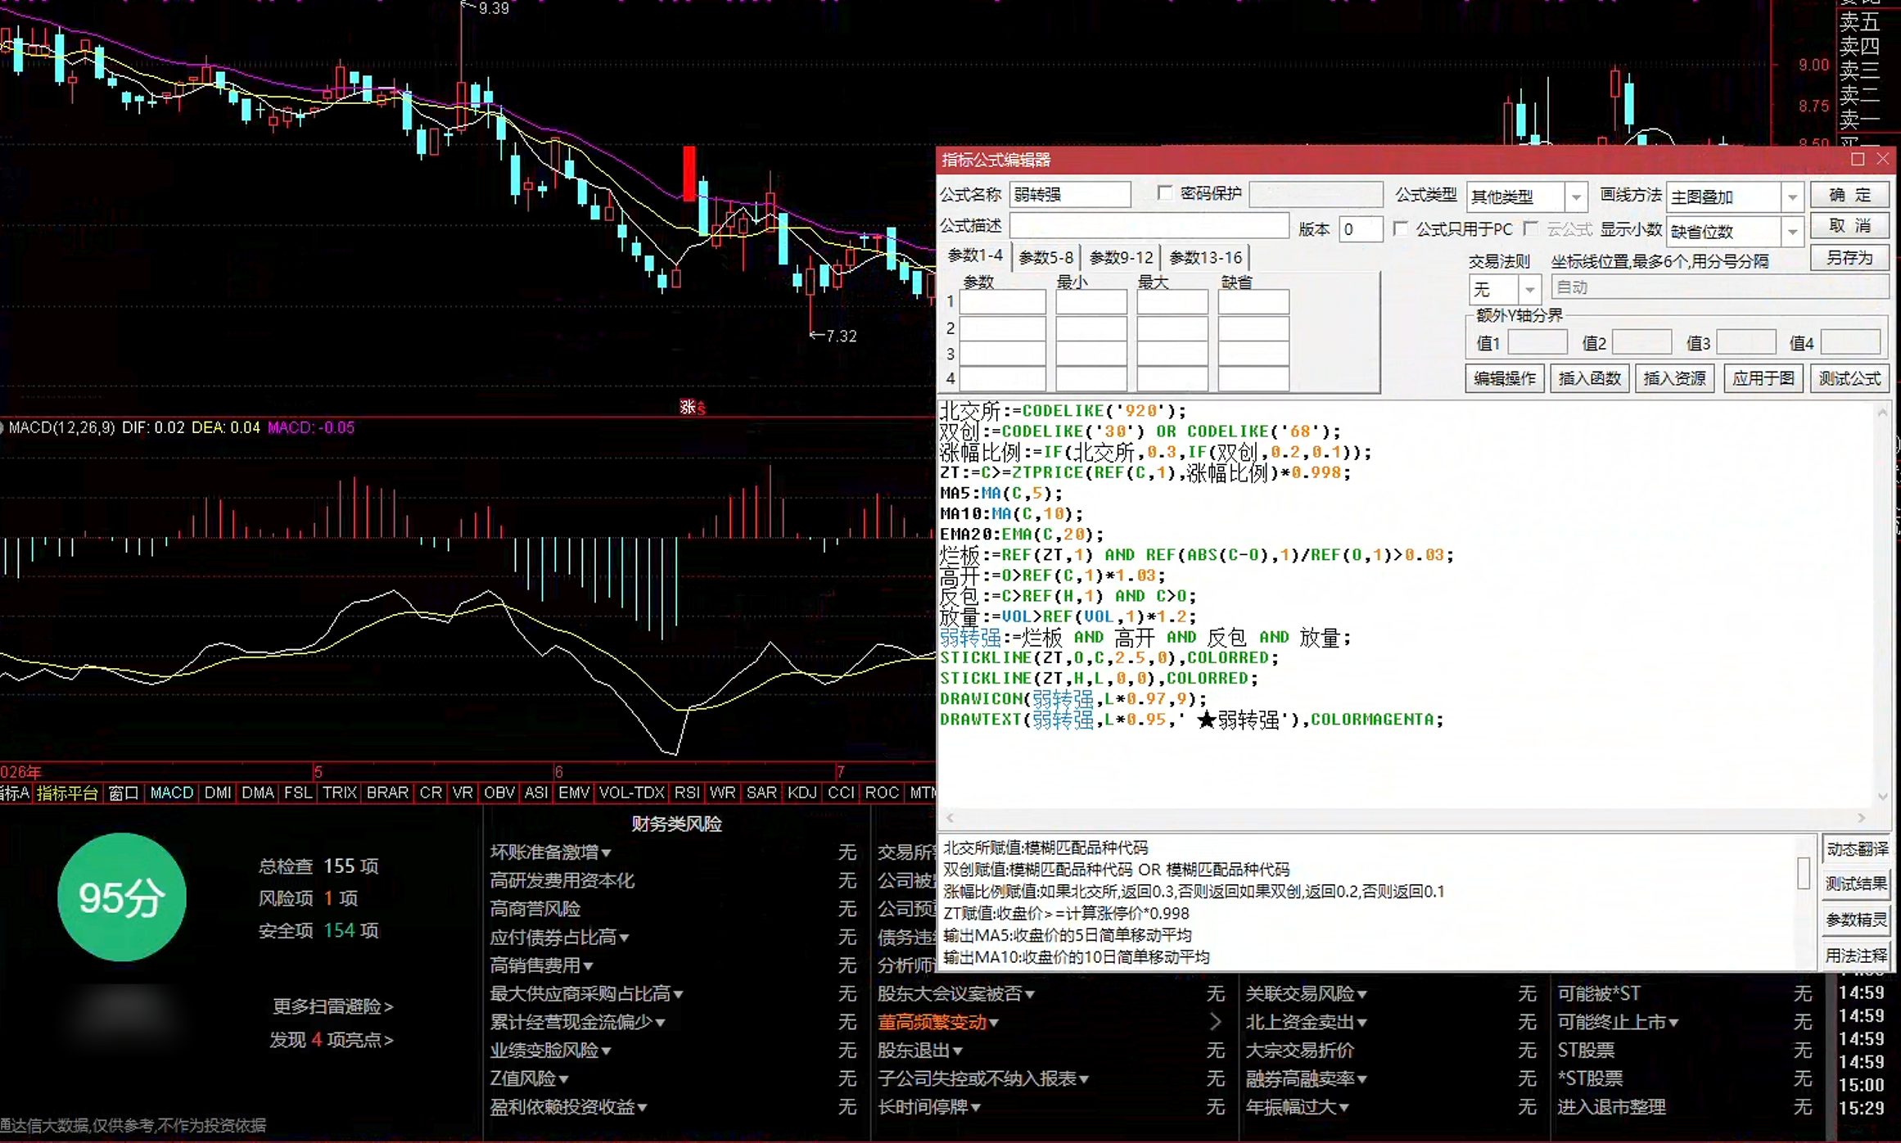The height and width of the screenshot is (1143, 1901).
Task: Switch to the 参数5-8 tab
Action: pyautogui.click(x=1045, y=257)
